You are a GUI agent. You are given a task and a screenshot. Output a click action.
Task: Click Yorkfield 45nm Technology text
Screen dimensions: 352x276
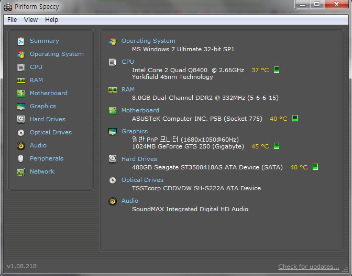172,77
